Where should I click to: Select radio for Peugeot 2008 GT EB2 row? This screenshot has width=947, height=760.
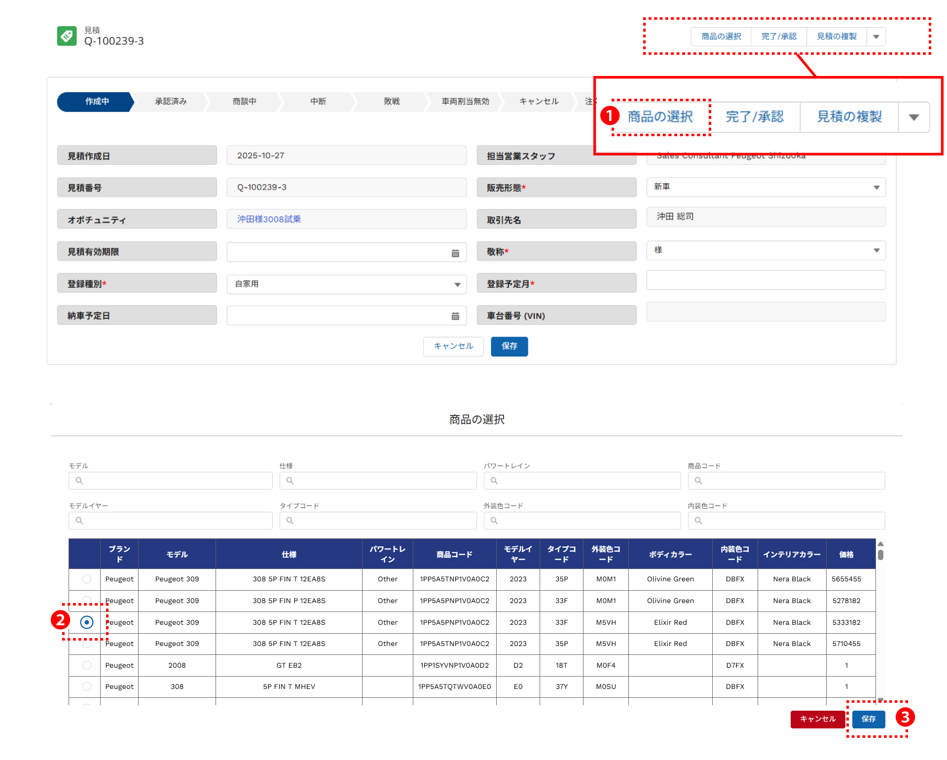coord(87,665)
